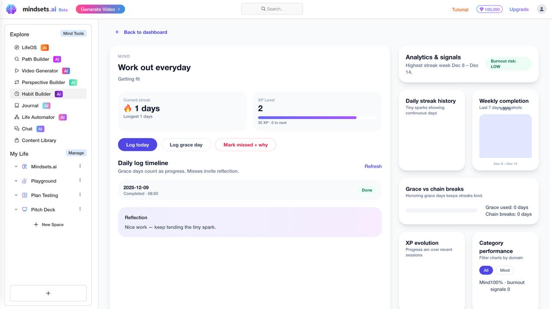Expand the Plan Testing space chevron

16,195
